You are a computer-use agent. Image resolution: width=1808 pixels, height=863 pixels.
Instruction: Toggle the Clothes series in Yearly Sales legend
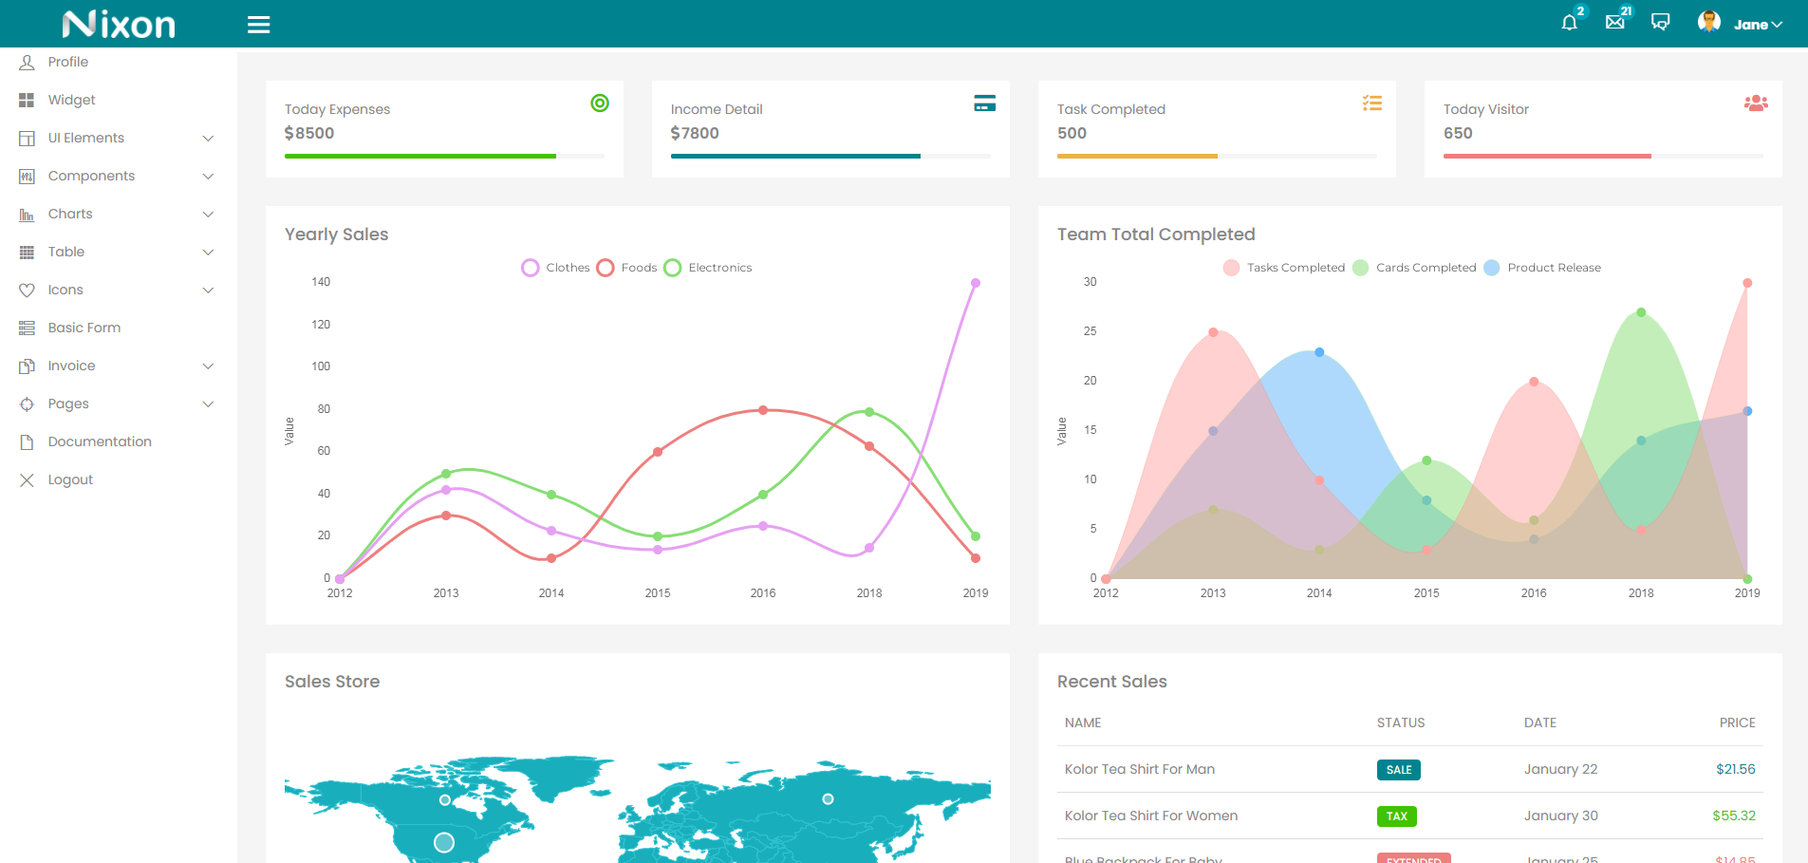556,268
